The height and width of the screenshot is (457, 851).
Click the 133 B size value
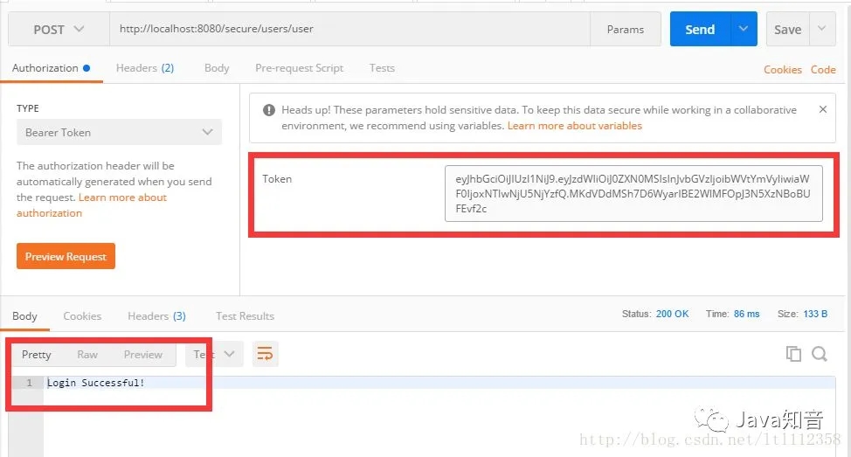[x=815, y=314]
